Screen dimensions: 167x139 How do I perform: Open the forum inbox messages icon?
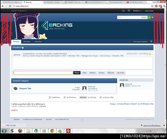click(123, 11)
